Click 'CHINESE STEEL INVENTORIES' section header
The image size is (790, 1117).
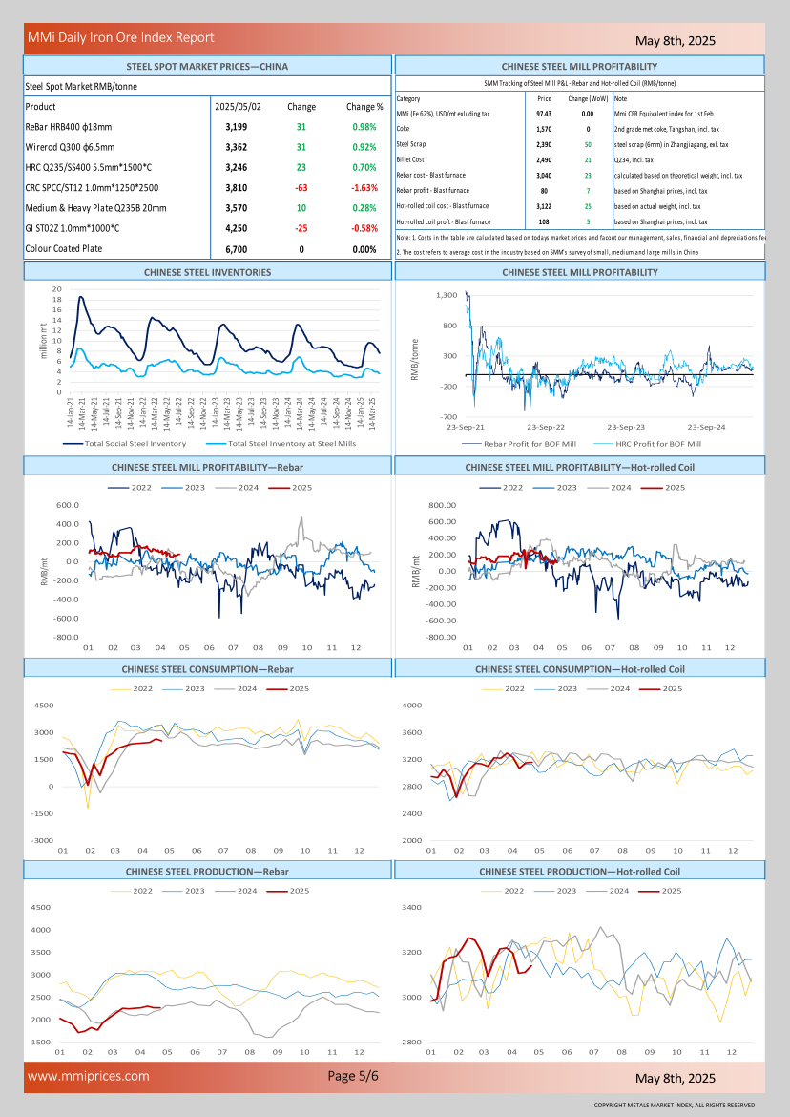pyautogui.click(x=207, y=272)
